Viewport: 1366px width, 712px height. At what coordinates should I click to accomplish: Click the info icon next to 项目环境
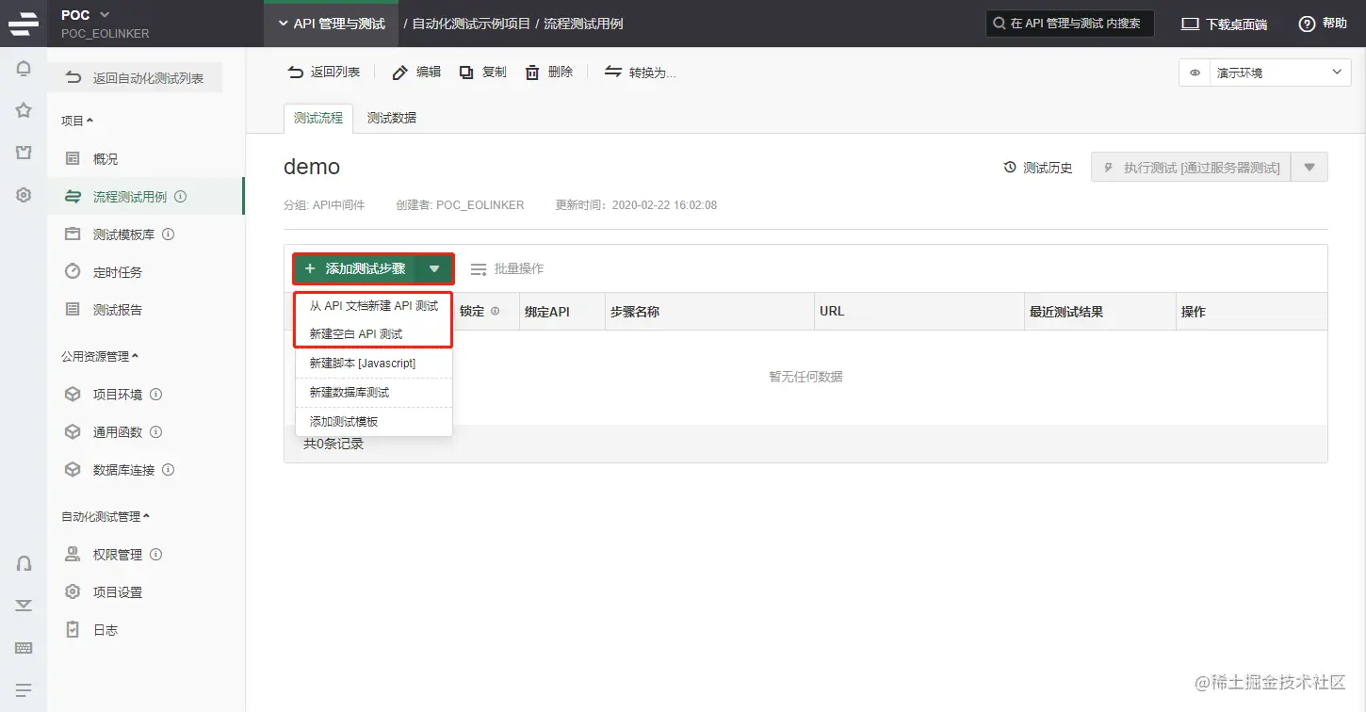pyautogui.click(x=156, y=395)
